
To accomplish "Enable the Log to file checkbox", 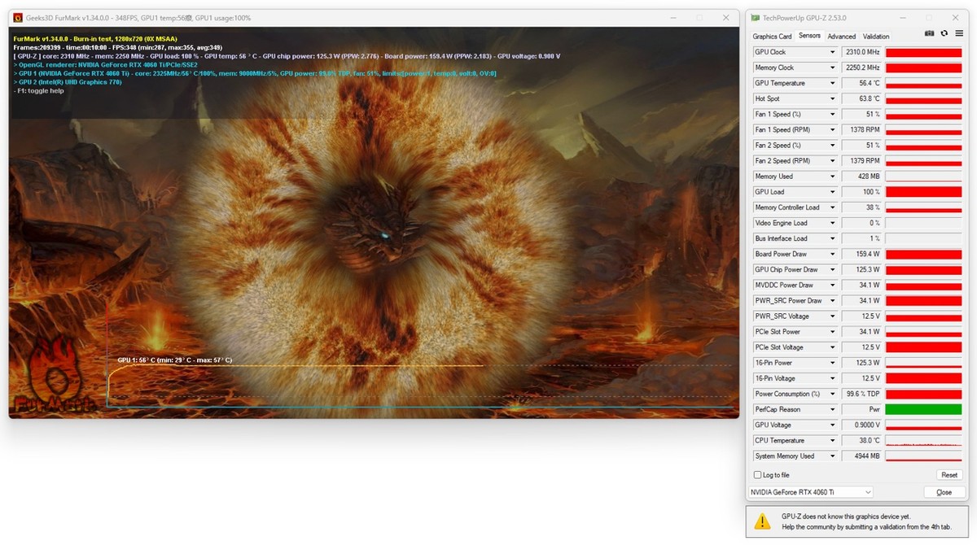I will (758, 475).
